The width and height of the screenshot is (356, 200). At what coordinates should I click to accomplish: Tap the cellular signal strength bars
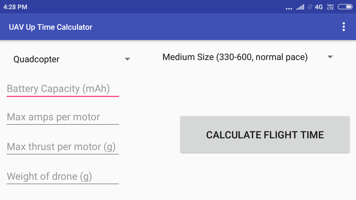[x=300, y=7]
